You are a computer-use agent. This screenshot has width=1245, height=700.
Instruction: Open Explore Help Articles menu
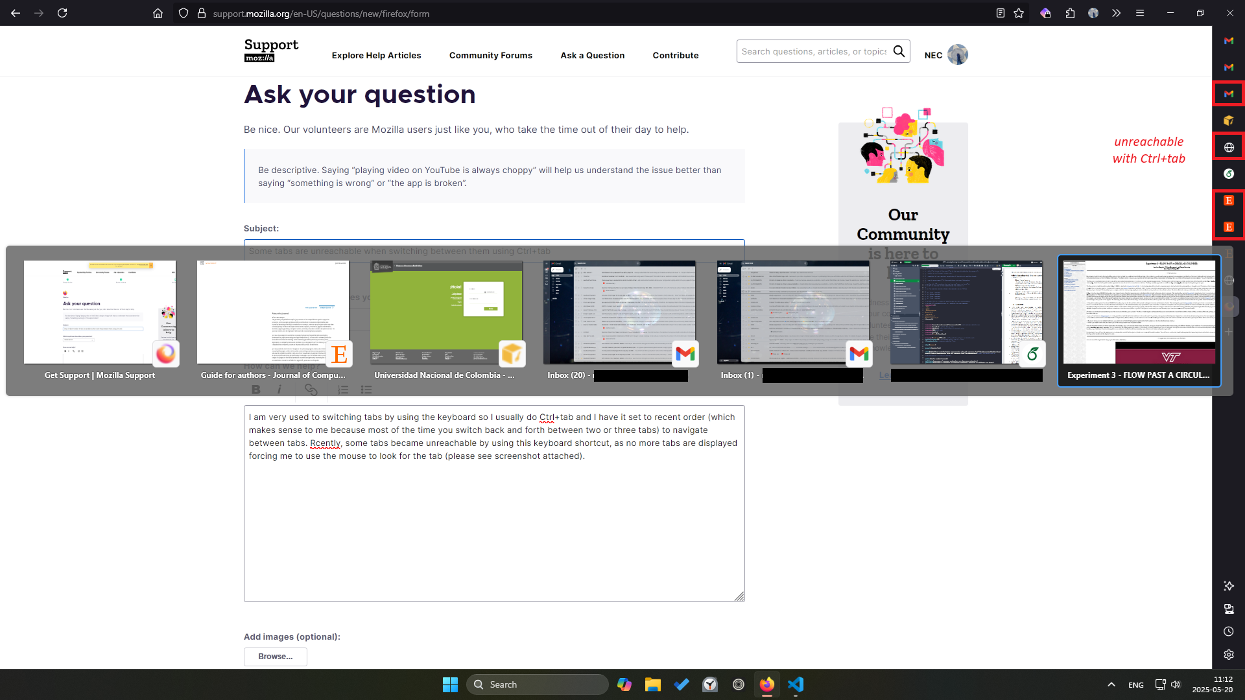tap(376, 56)
